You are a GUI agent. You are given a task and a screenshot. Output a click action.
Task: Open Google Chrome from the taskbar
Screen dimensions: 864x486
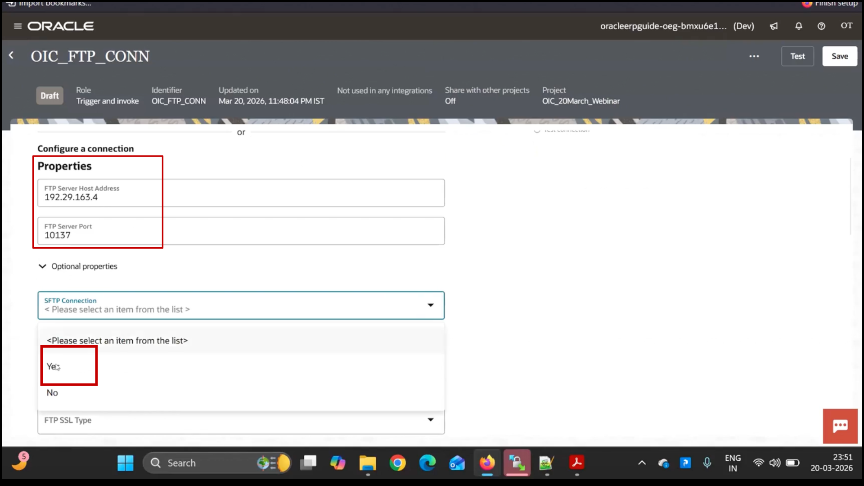397,463
